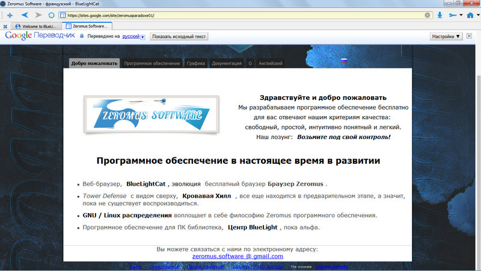Click Сайтов Google footer link
The width and height of the screenshot is (481, 271).
(331, 266)
